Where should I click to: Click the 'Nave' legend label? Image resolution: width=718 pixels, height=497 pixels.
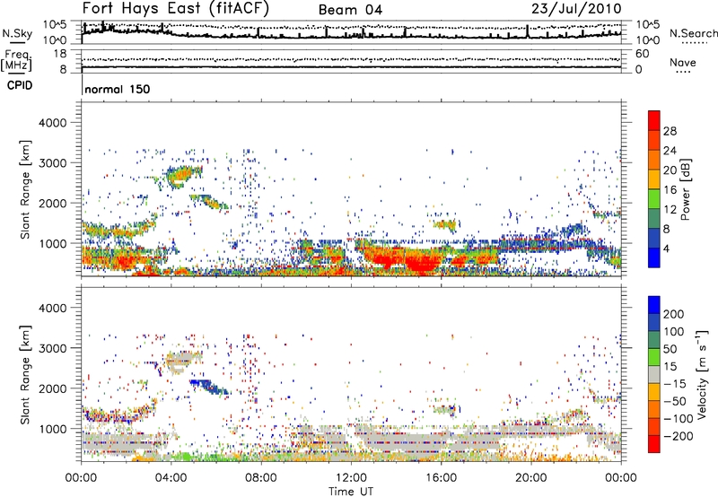pyautogui.click(x=683, y=62)
